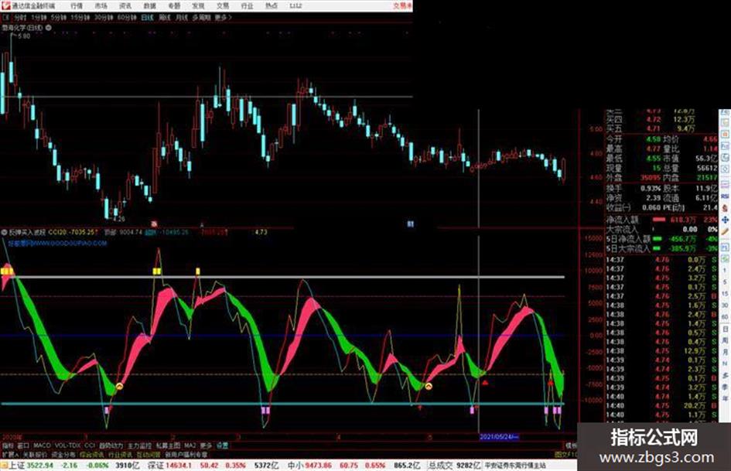Click the red 交易 link at top right

pos(402,6)
